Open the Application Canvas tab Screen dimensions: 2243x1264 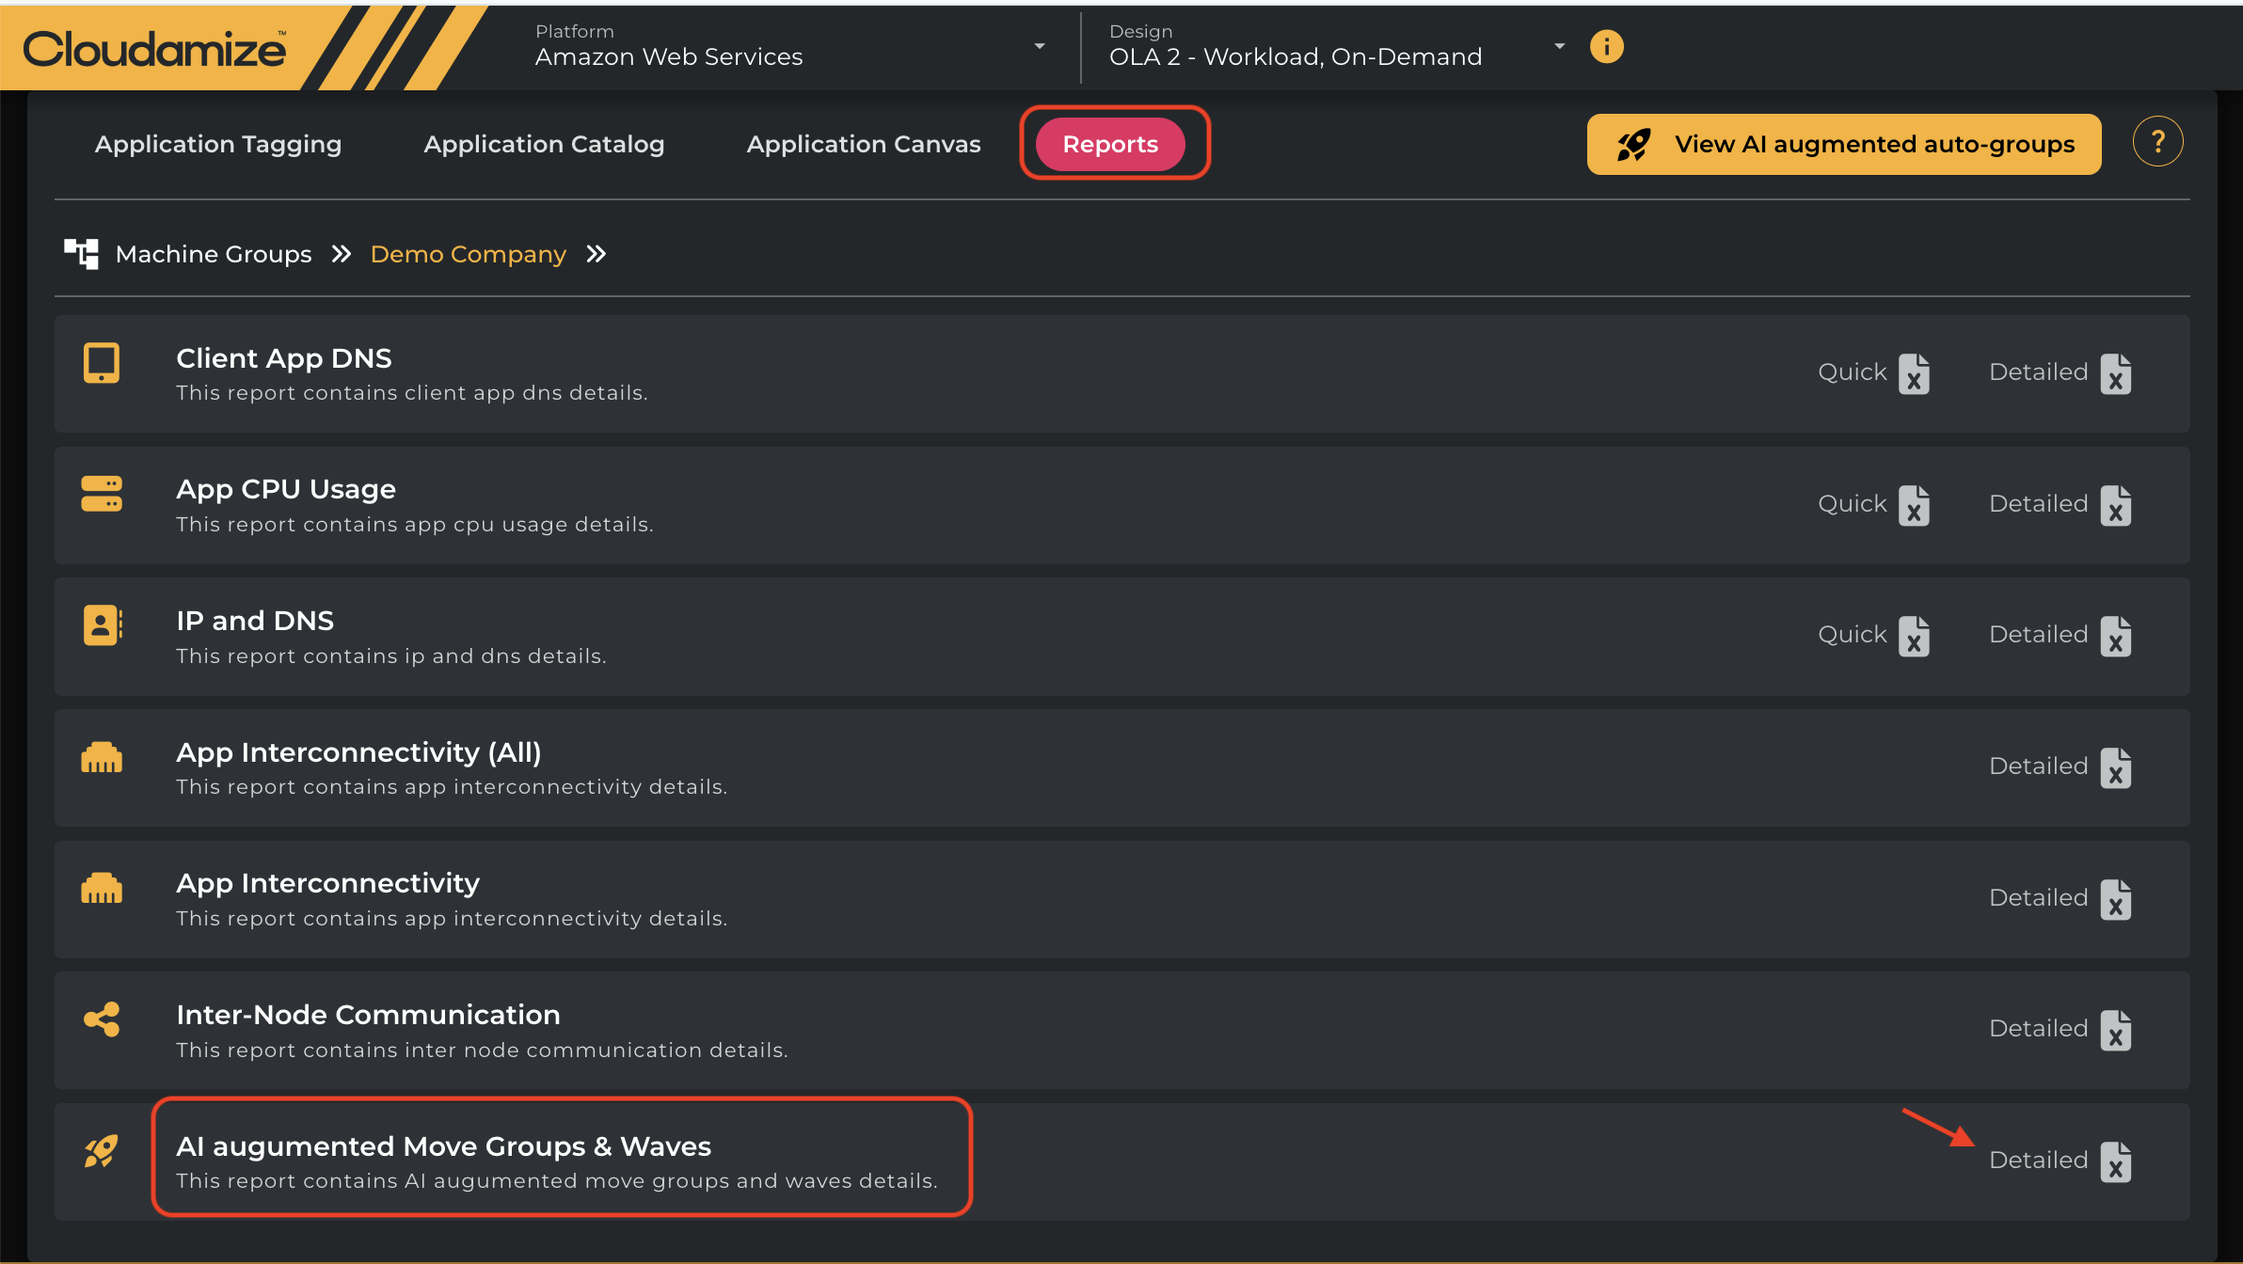pyautogui.click(x=864, y=144)
